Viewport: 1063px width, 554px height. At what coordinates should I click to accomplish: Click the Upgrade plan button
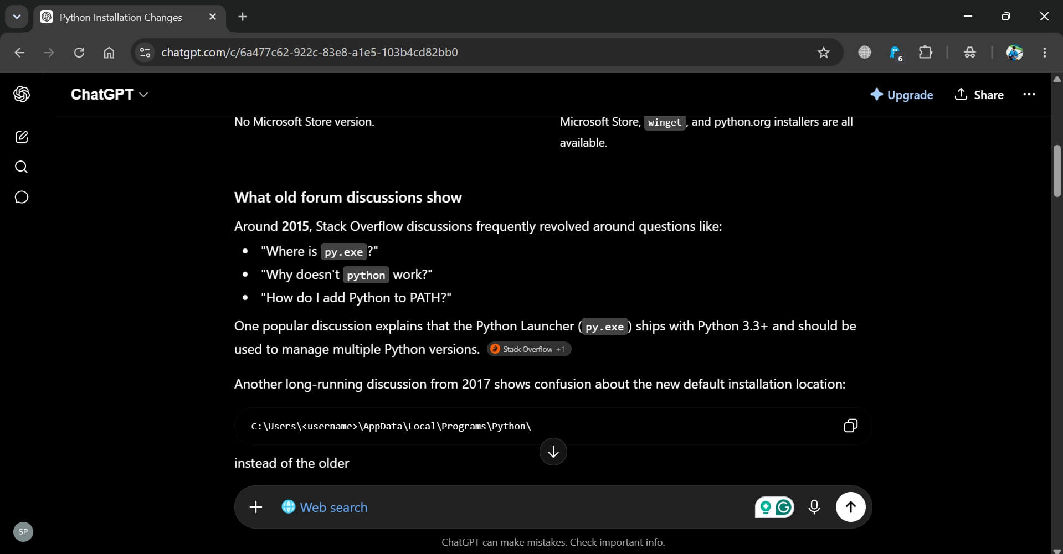click(x=901, y=95)
